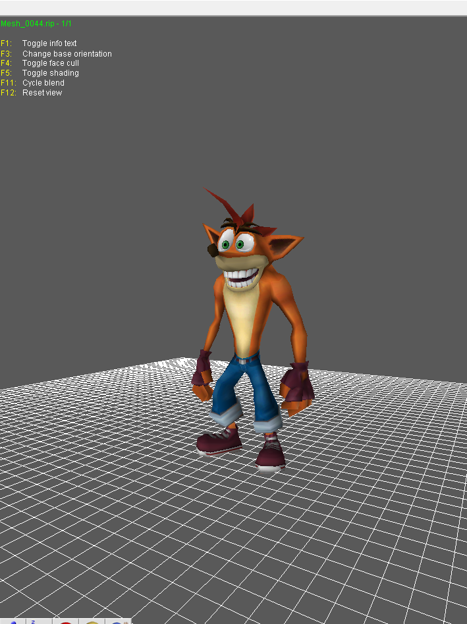The height and width of the screenshot is (624, 467).
Task: Click the 'Toggle shading' F5 hint
Action: pyautogui.click(x=51, y=73)
